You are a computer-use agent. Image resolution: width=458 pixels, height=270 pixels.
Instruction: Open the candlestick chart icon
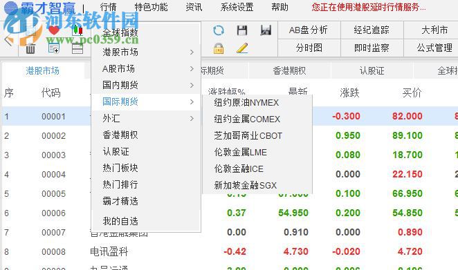(77, 30)
